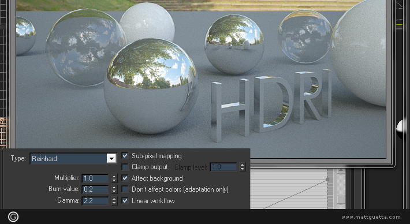Screen dimensions: 410x224
Task: Open the Type dropdown showing Reinhard
Action: click(x=73, y=158)
